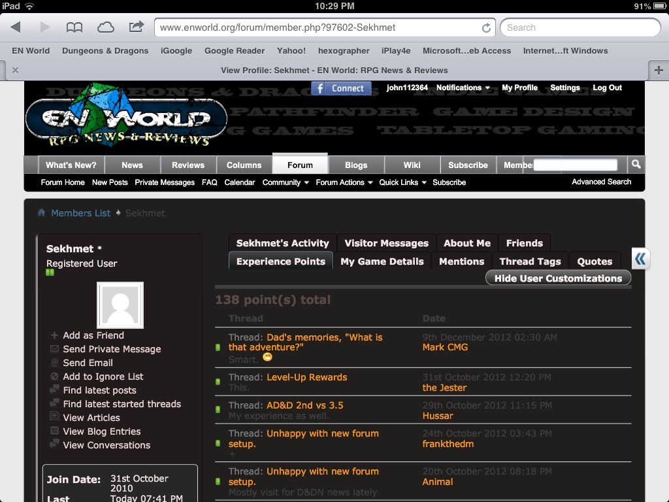
Task: Switch to Sekhmet's Activity tab
Action: pos(282,243)
